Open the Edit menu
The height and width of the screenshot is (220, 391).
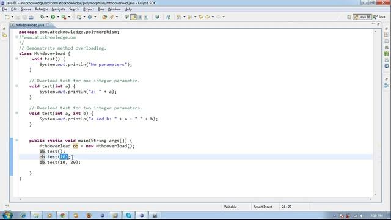14,9
